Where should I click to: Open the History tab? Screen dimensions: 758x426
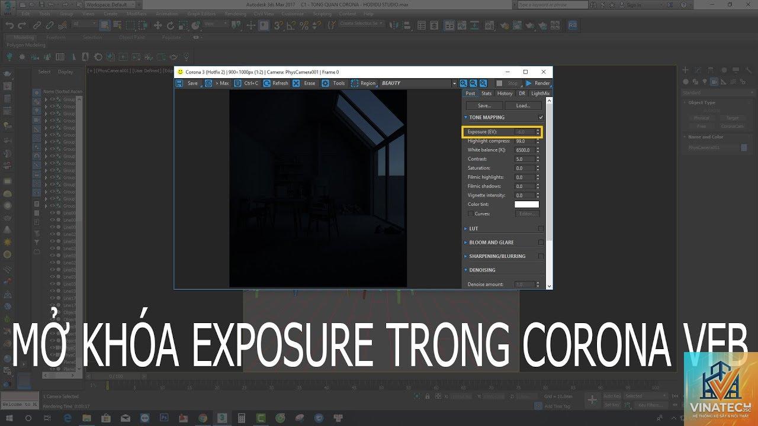tap(505, 93)
